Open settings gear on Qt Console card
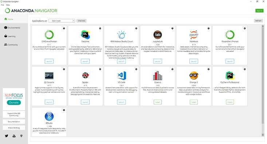This screenshot has height=144, width=267. click(64, 69)
